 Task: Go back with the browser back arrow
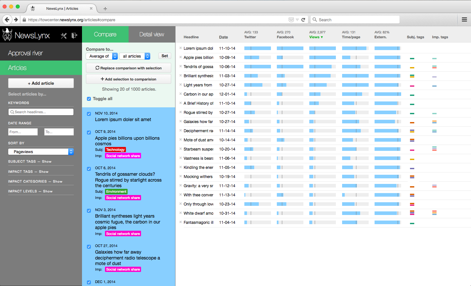tap(7, 20)
